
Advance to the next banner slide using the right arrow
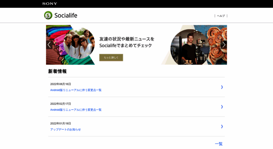tap(224, 45)
